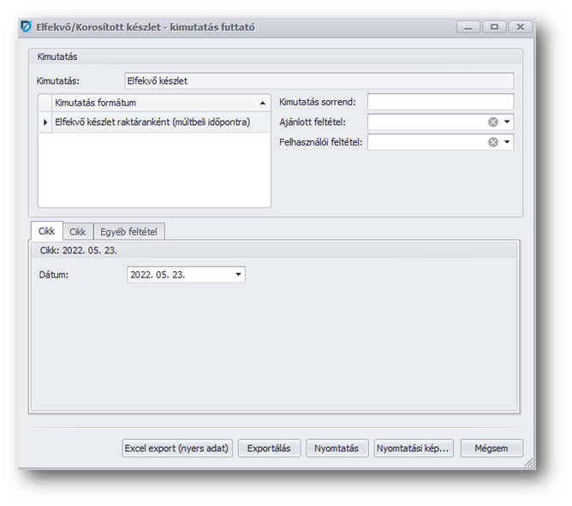This screenshot has height=506, width=572.
Task: Focus the Kimutatás sorrend input field
Action: [x=440, y=103]
